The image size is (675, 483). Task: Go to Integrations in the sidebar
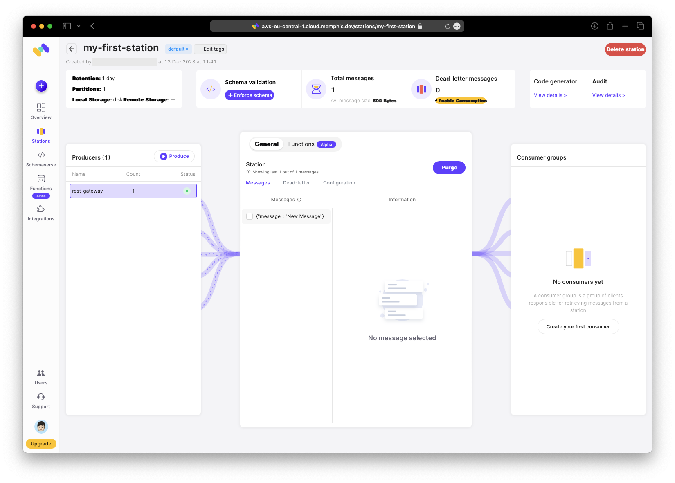41,213
